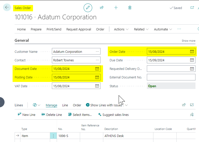This screenshot has height=142, width=199.
Task: Click the back arrow button
Action: click(7, 8)
